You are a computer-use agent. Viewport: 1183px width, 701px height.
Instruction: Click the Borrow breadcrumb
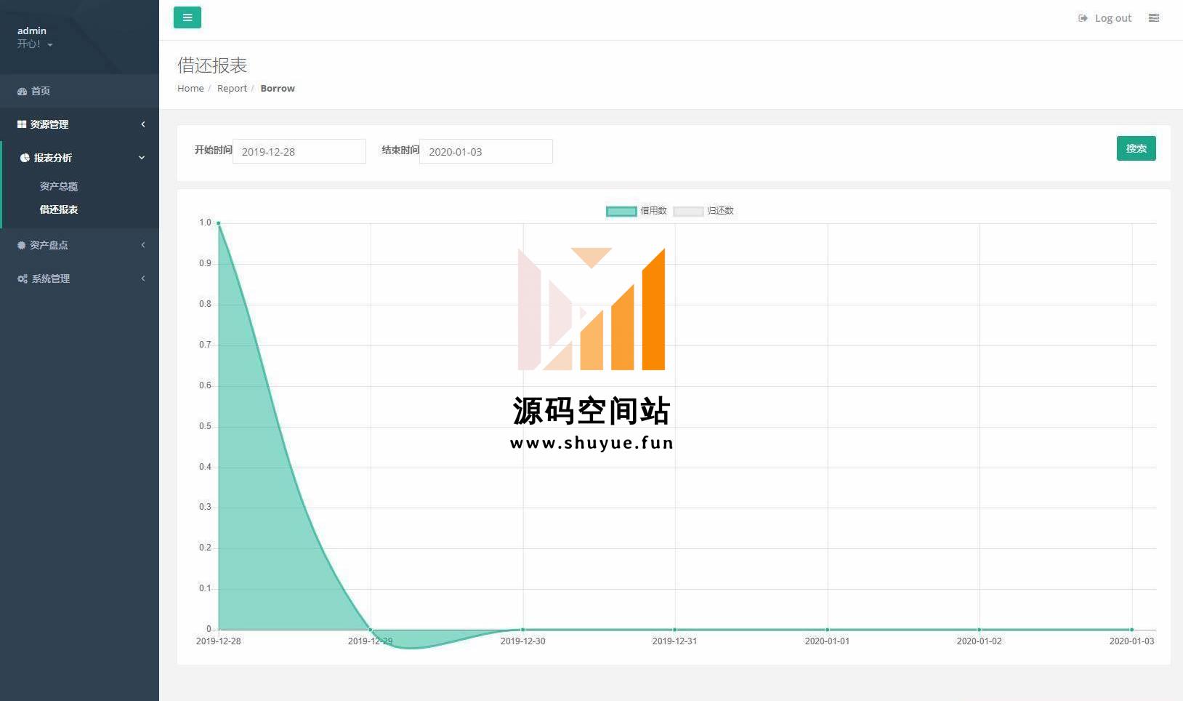coord(278,88)
